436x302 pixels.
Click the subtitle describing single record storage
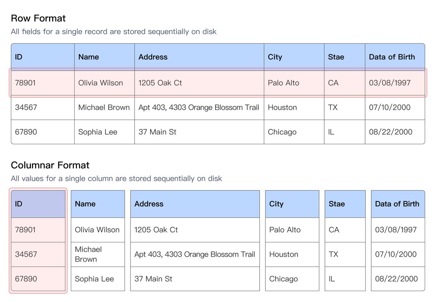[x=113, y=32]
